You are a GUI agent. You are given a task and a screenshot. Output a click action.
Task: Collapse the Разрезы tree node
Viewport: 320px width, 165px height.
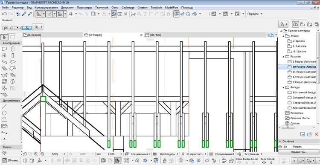click(x=283, y=57)
